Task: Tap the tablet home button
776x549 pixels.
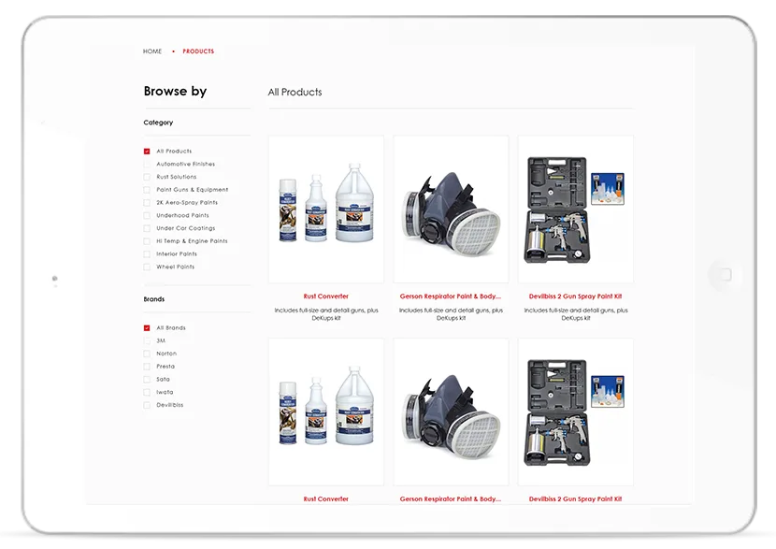Action: (726, 274)
